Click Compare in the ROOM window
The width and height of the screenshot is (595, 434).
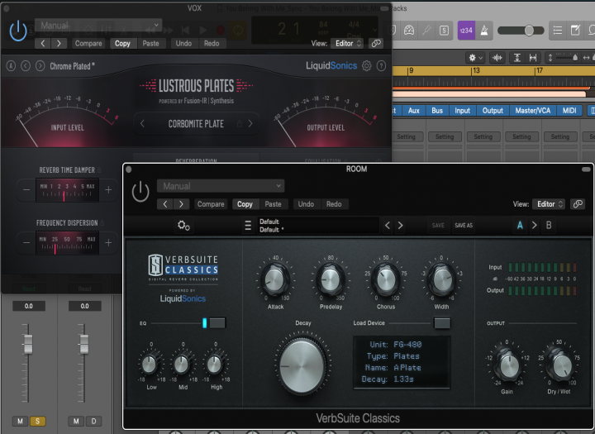click(211, 204)
